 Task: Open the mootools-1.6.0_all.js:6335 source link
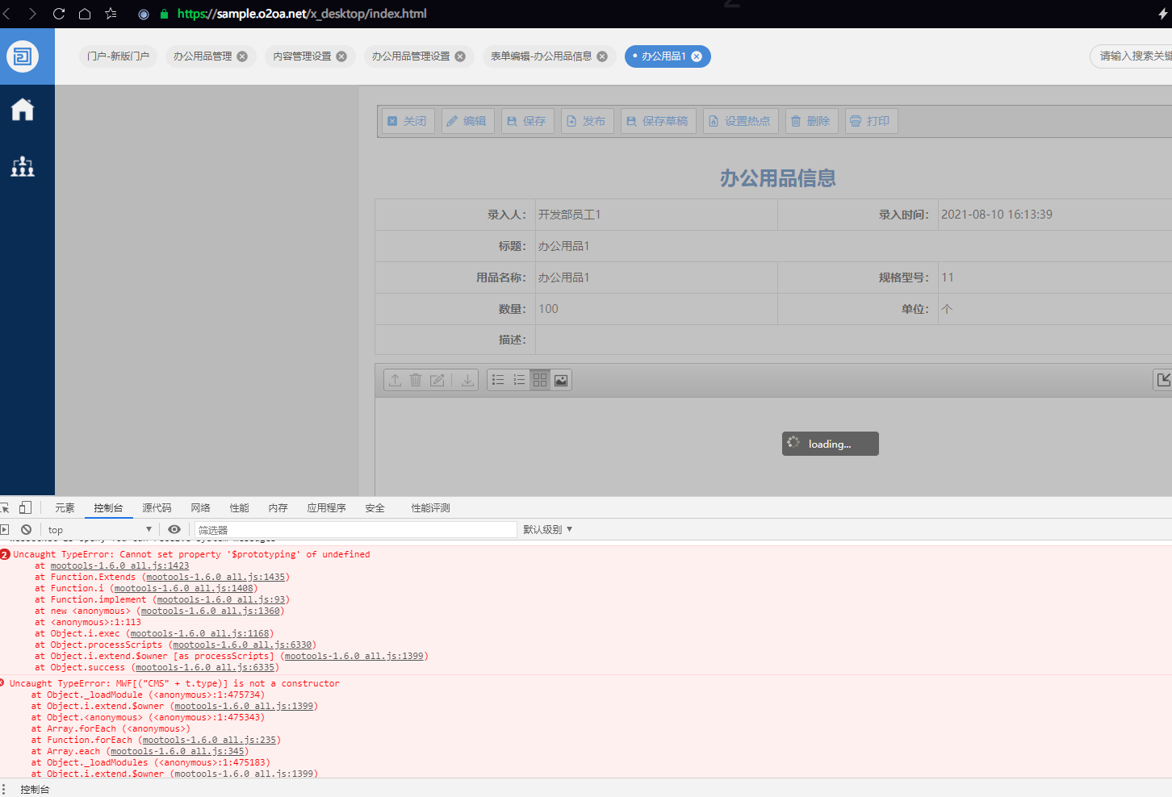[x=205, y=668]
